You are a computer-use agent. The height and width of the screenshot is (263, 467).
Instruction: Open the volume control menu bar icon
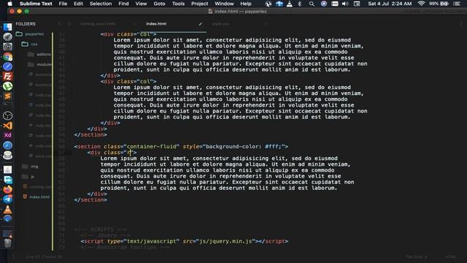point(345,4)
